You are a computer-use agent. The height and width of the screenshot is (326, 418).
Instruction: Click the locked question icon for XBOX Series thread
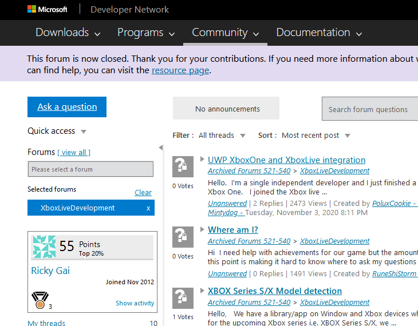pos(183,299)
